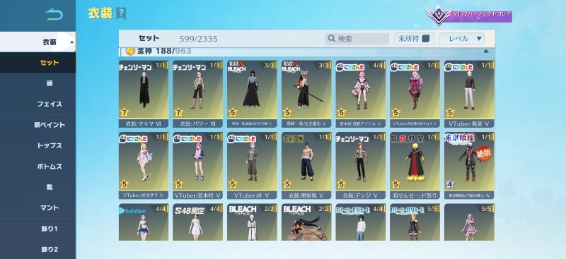Open 飾り2 accessory category
566x259 pixels.
[38, 249]
